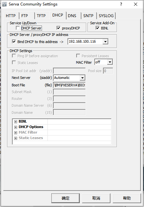The height and width of the screenshot is (207, 144).
Task: Click the 确定 OK button
Action: (66, 198)
